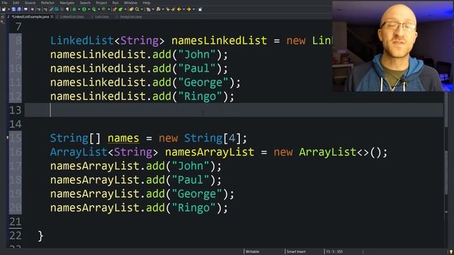Expand the New Java Class dropdown arrow
The width and height of the screenshot is (454, 255).
pos(125,9)
